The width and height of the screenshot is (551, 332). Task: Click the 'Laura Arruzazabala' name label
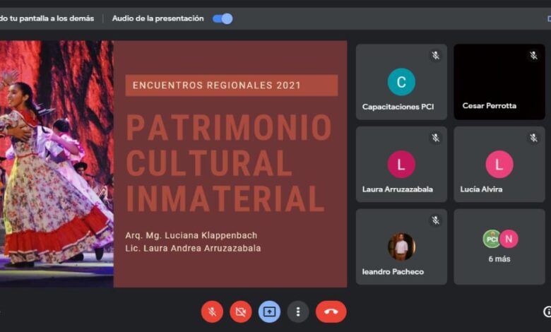click(x=398, y=189)
